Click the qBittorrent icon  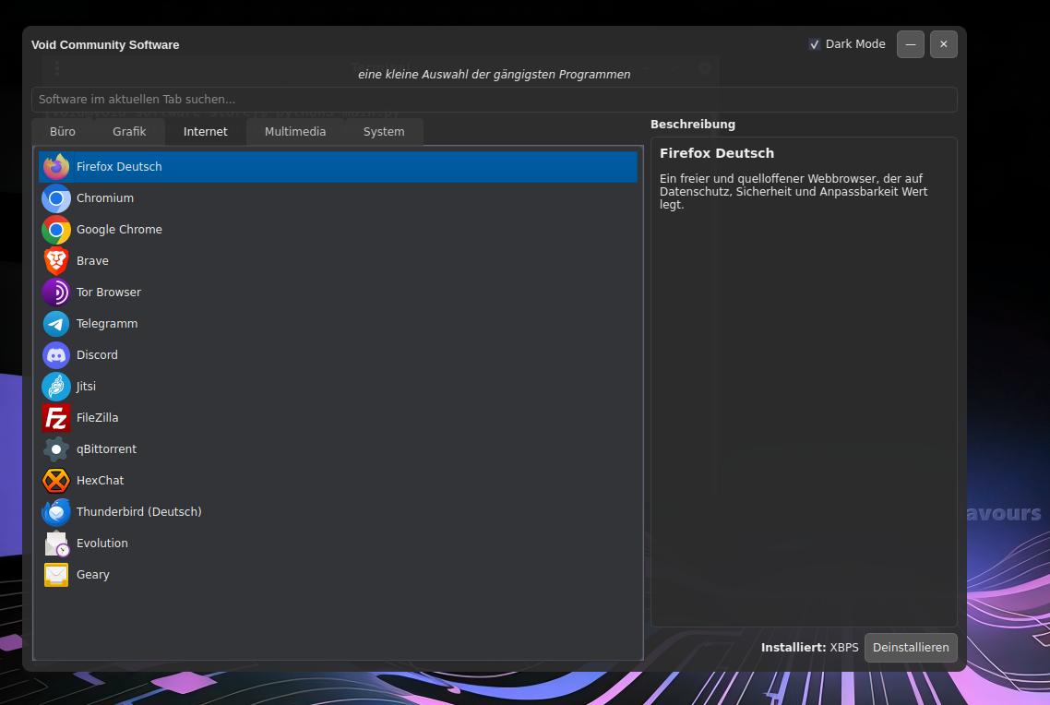pos(56,449)
